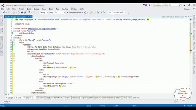Undo the last edit
This screenshot has height=110, width=196.
click(x=29, y=13)
